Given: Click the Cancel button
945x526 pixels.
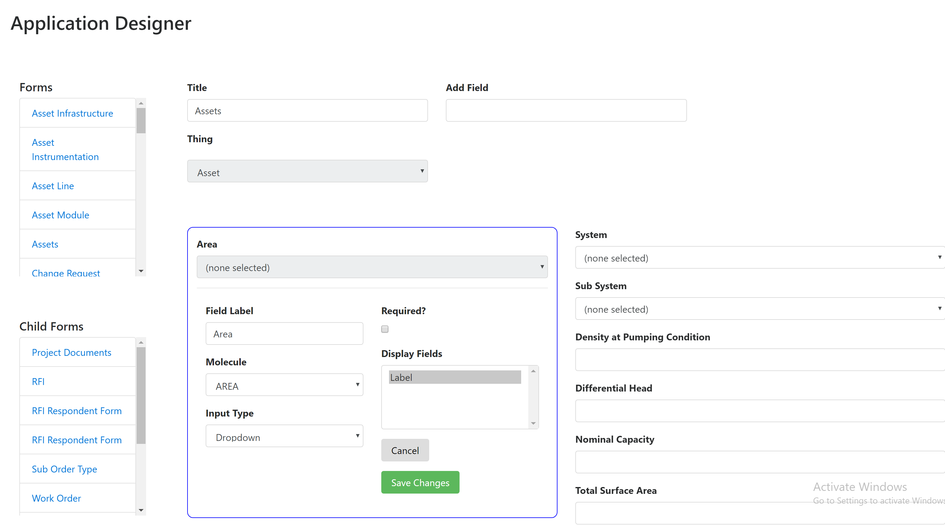Looking at the screenshot, I should tap(404, 450).
